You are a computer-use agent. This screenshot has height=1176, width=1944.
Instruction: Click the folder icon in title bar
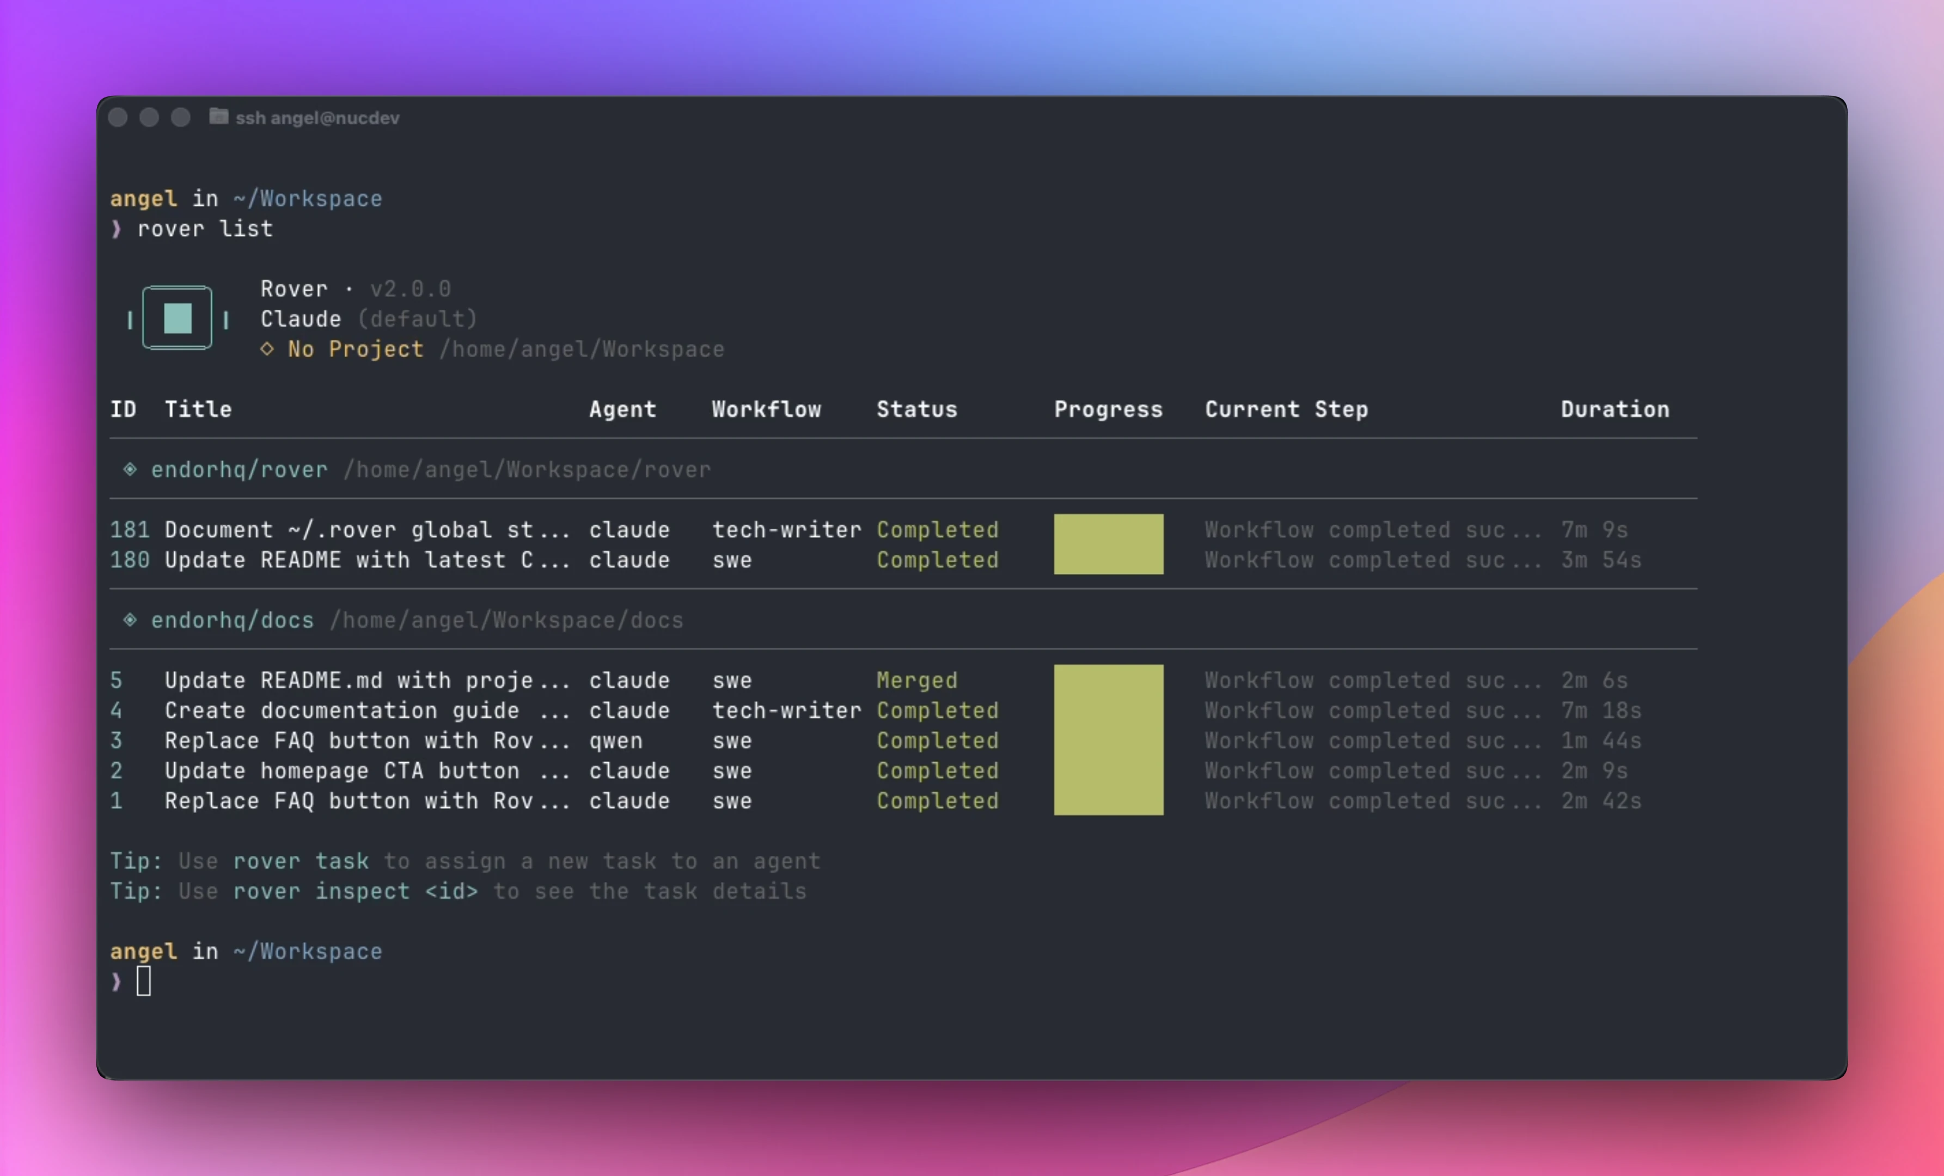(x=218, y=117)
